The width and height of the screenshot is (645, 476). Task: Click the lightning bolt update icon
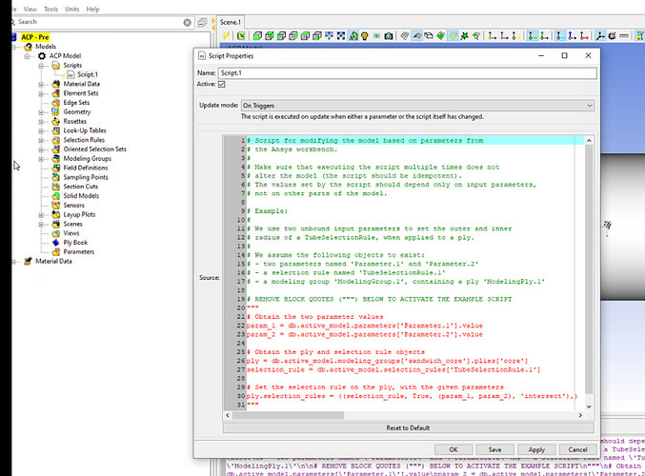pos(226,36)
